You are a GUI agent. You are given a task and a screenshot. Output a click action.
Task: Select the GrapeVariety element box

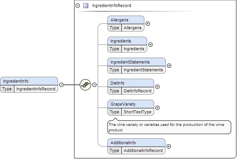click(130, 104)
